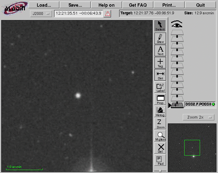
Task: Click the black arrow marker beside the DSS2 plane
Action: pyautogui.click(x=169, y=105)
